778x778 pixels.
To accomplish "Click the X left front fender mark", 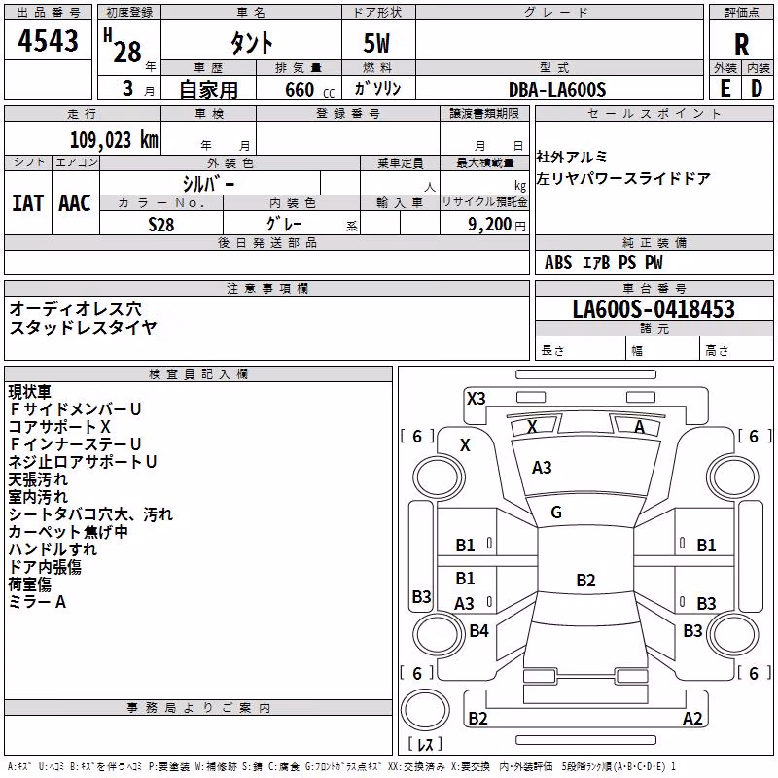I will [465, 445].
